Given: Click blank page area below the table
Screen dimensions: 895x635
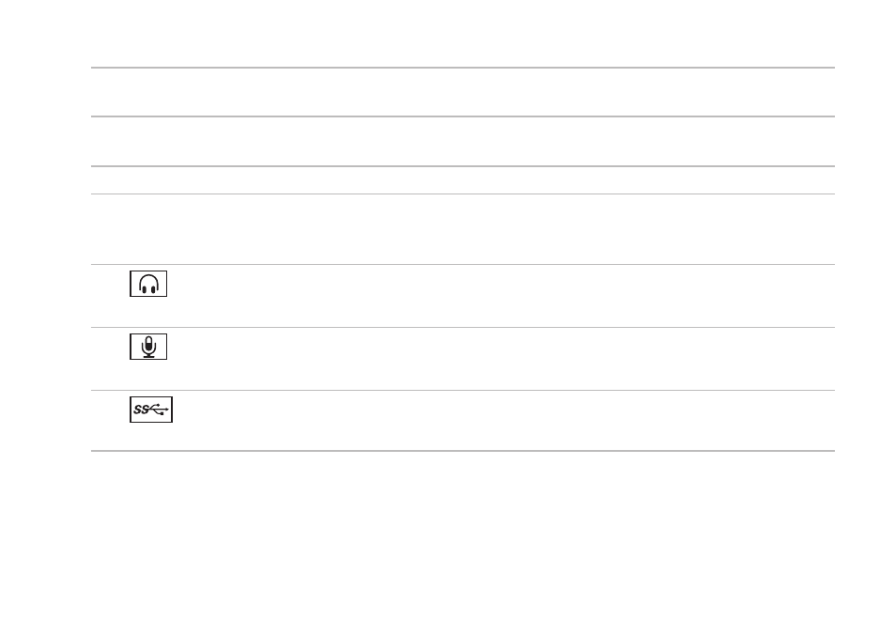Looking at the screenshot, I should [463, 543].
